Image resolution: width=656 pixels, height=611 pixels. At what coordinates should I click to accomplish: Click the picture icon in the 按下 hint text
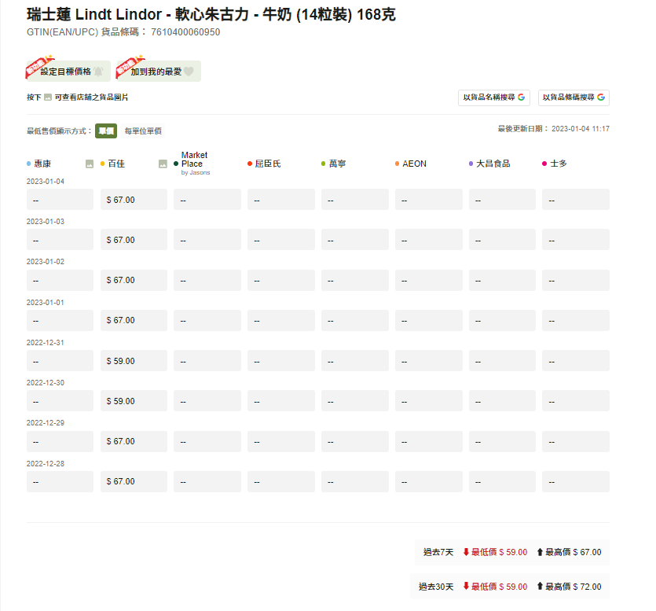coord(48,98)
